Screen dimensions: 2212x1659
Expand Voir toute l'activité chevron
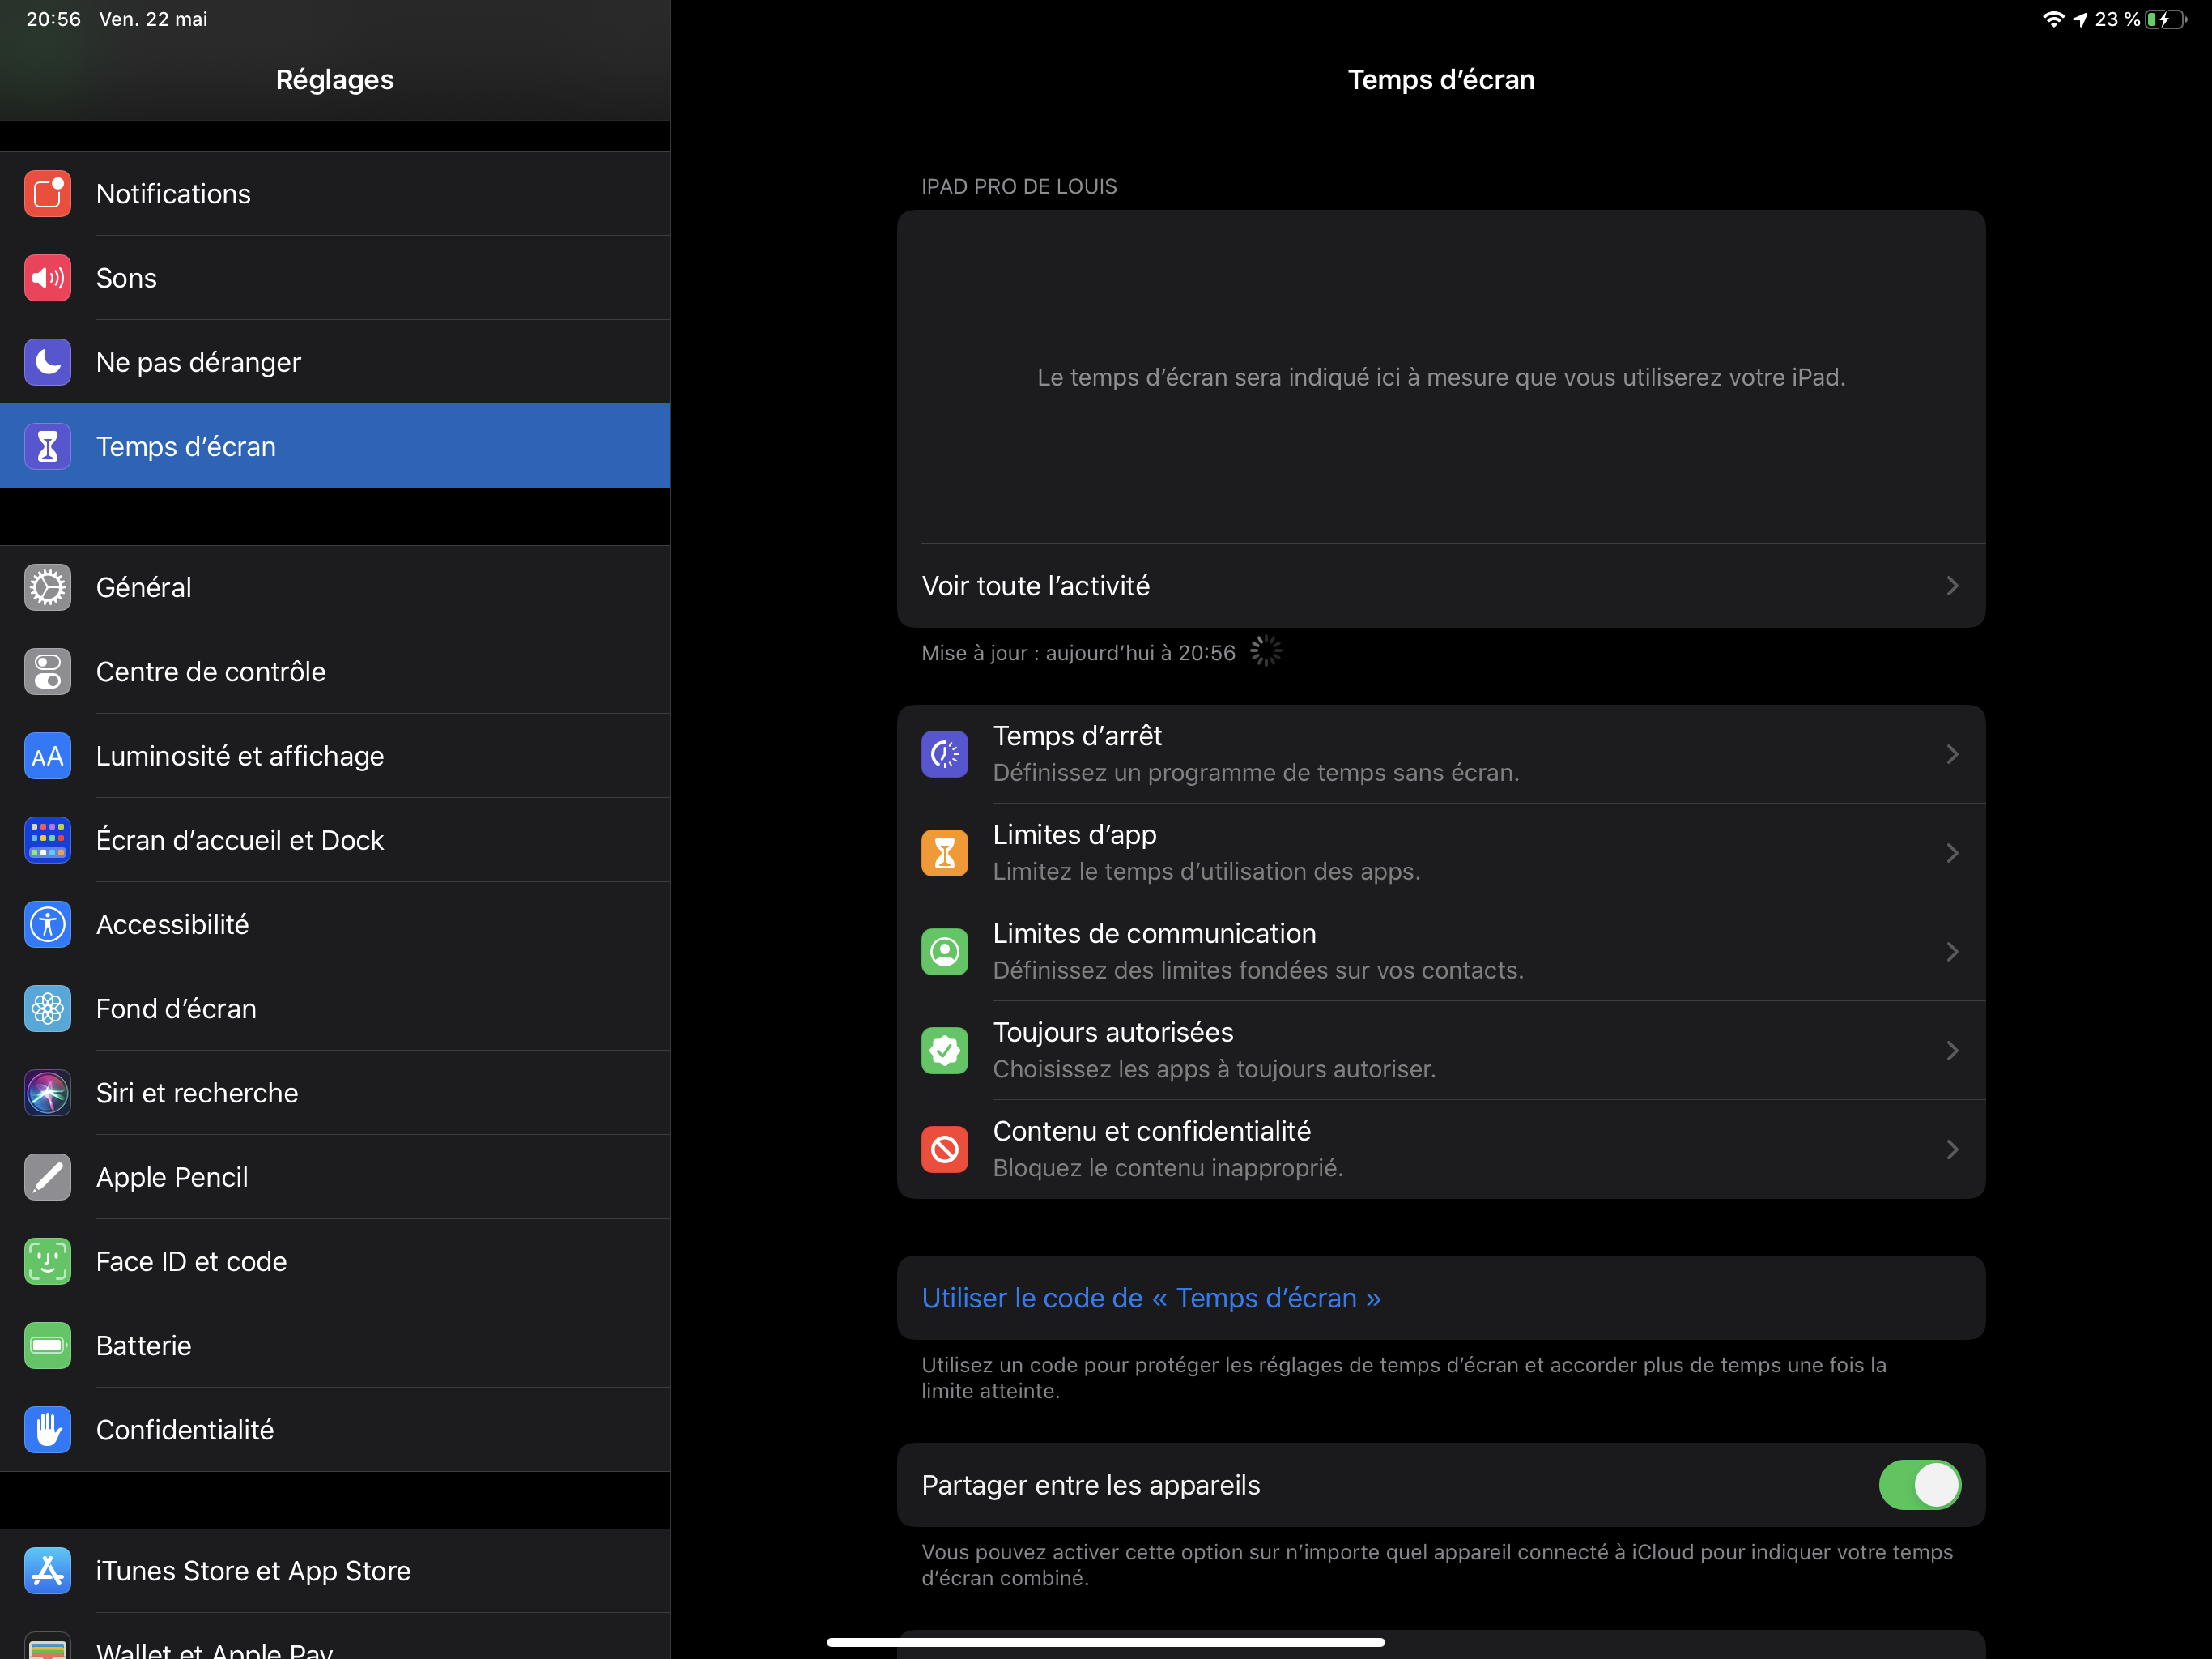[x=1951, y=586]
